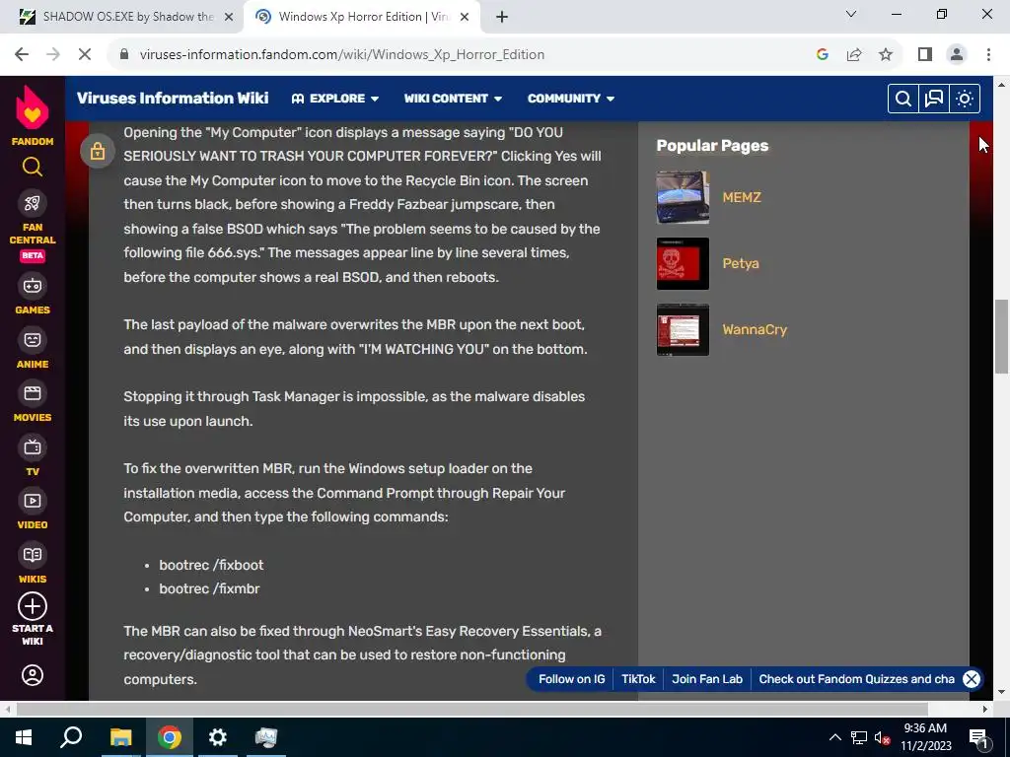This screenshot has height=757, width=1010.
Task: Close Windows Xp Horror Edition tab
Action: [x=465, y=17]
